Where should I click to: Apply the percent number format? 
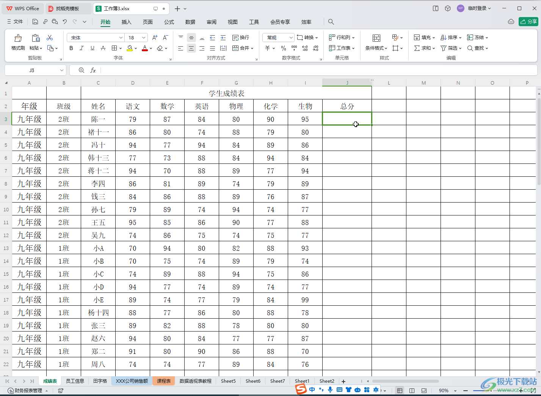pos(284,48)
